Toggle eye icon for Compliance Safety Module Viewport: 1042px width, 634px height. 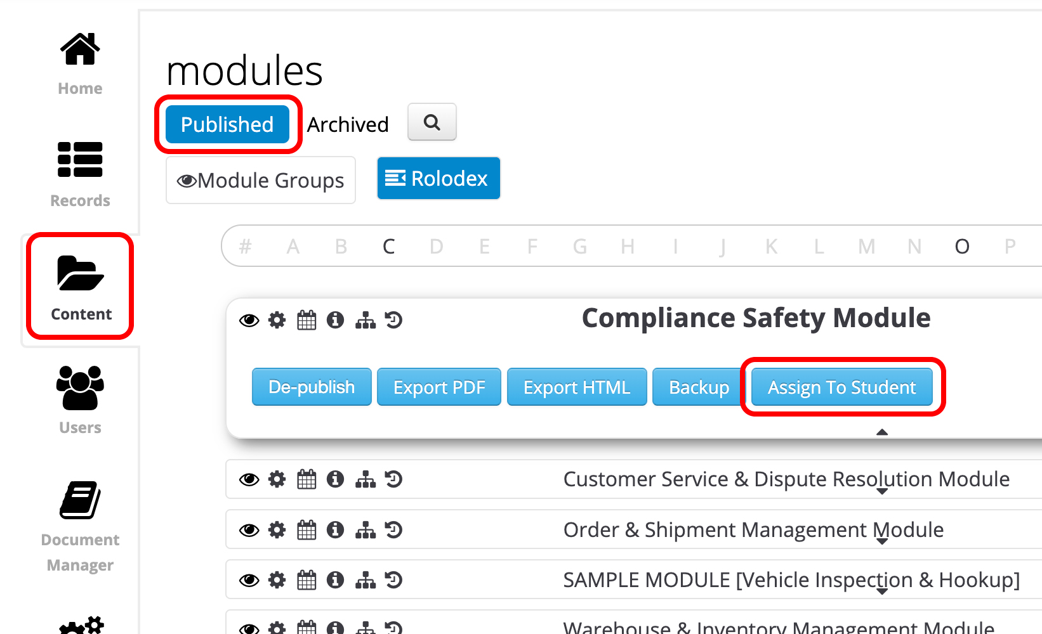pyautogui.click(x=249, y=320)
